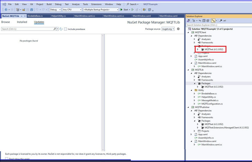Open the Project menu
The image size is (252, 162).
[40, 4]
